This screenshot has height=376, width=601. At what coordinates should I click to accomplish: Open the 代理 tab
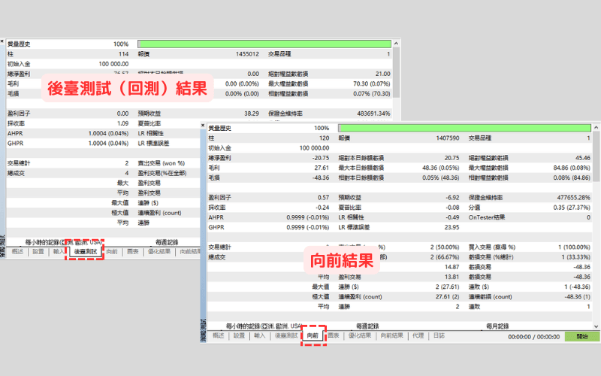(x=418, y=335)
